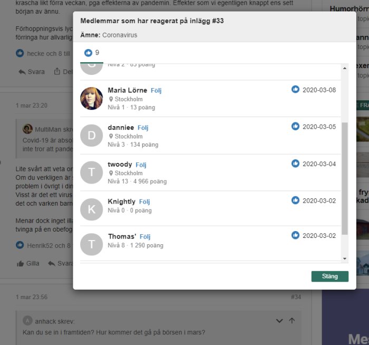Click twoody's T avatar icon
The height and width of the screenshot is (345, 369).
[92, 172]
